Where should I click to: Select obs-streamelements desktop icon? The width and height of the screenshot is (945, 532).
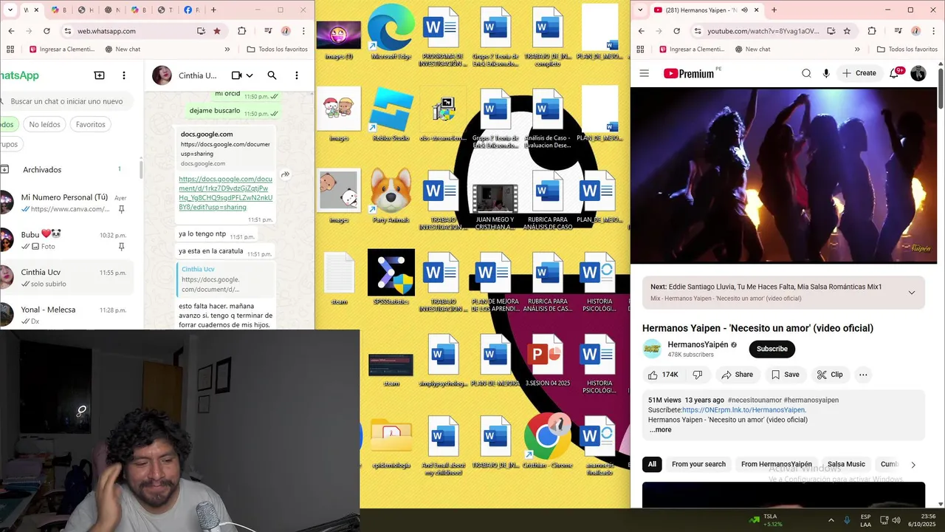(444, 114)
